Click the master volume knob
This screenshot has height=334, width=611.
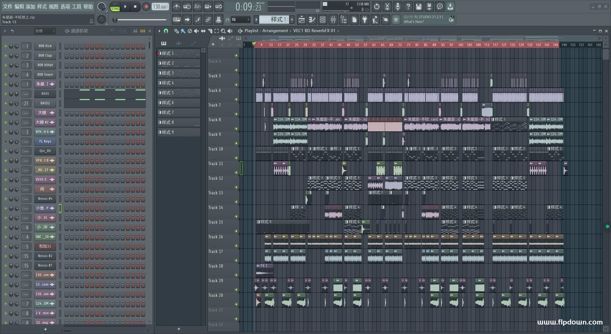pos(102,6)
